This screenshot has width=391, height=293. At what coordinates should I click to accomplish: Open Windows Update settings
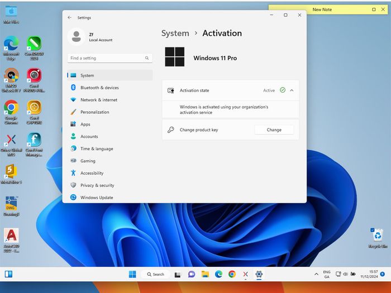[110, 198]
